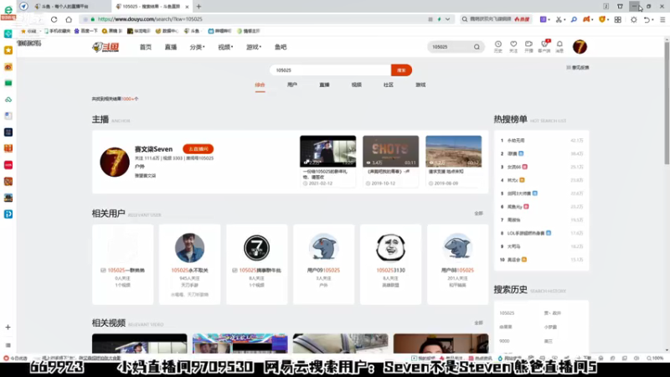The height and width of the screenshot is (377, 670).
Task: Go to browser home page icon
Action: 69,19
